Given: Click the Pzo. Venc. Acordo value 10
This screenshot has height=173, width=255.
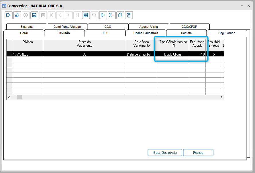Looking at the screenshot, I should coord(197,54).
